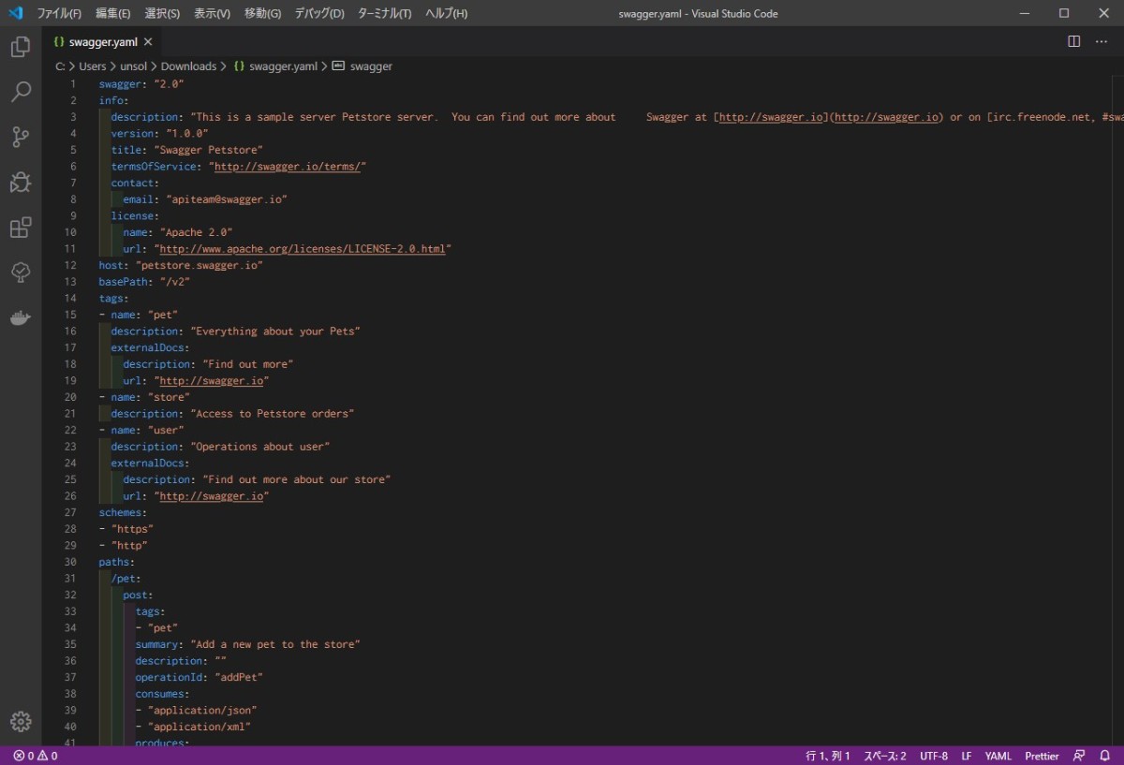1124x765 pixels.
Task: Open the Manage gear icon
Action: point(21,721)
